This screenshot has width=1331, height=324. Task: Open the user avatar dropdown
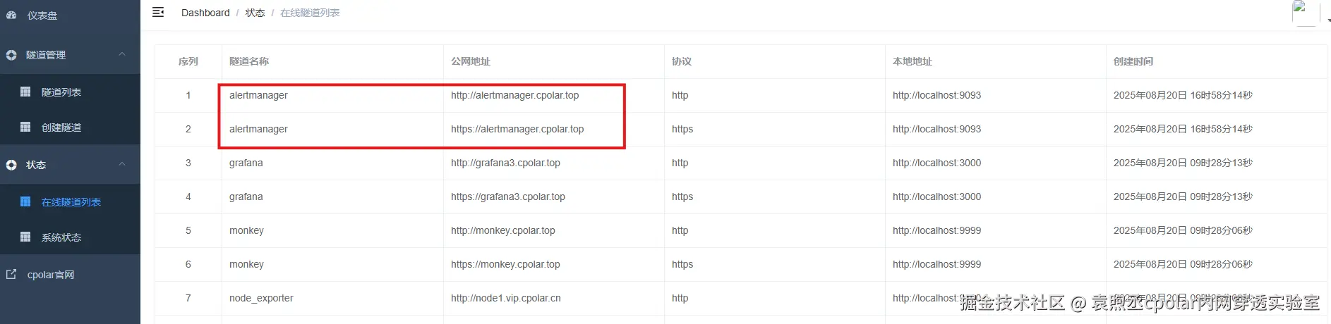[x=1305, y=13]
